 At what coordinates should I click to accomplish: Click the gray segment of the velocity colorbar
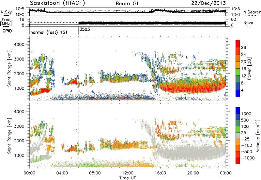[x=238, y=135]
